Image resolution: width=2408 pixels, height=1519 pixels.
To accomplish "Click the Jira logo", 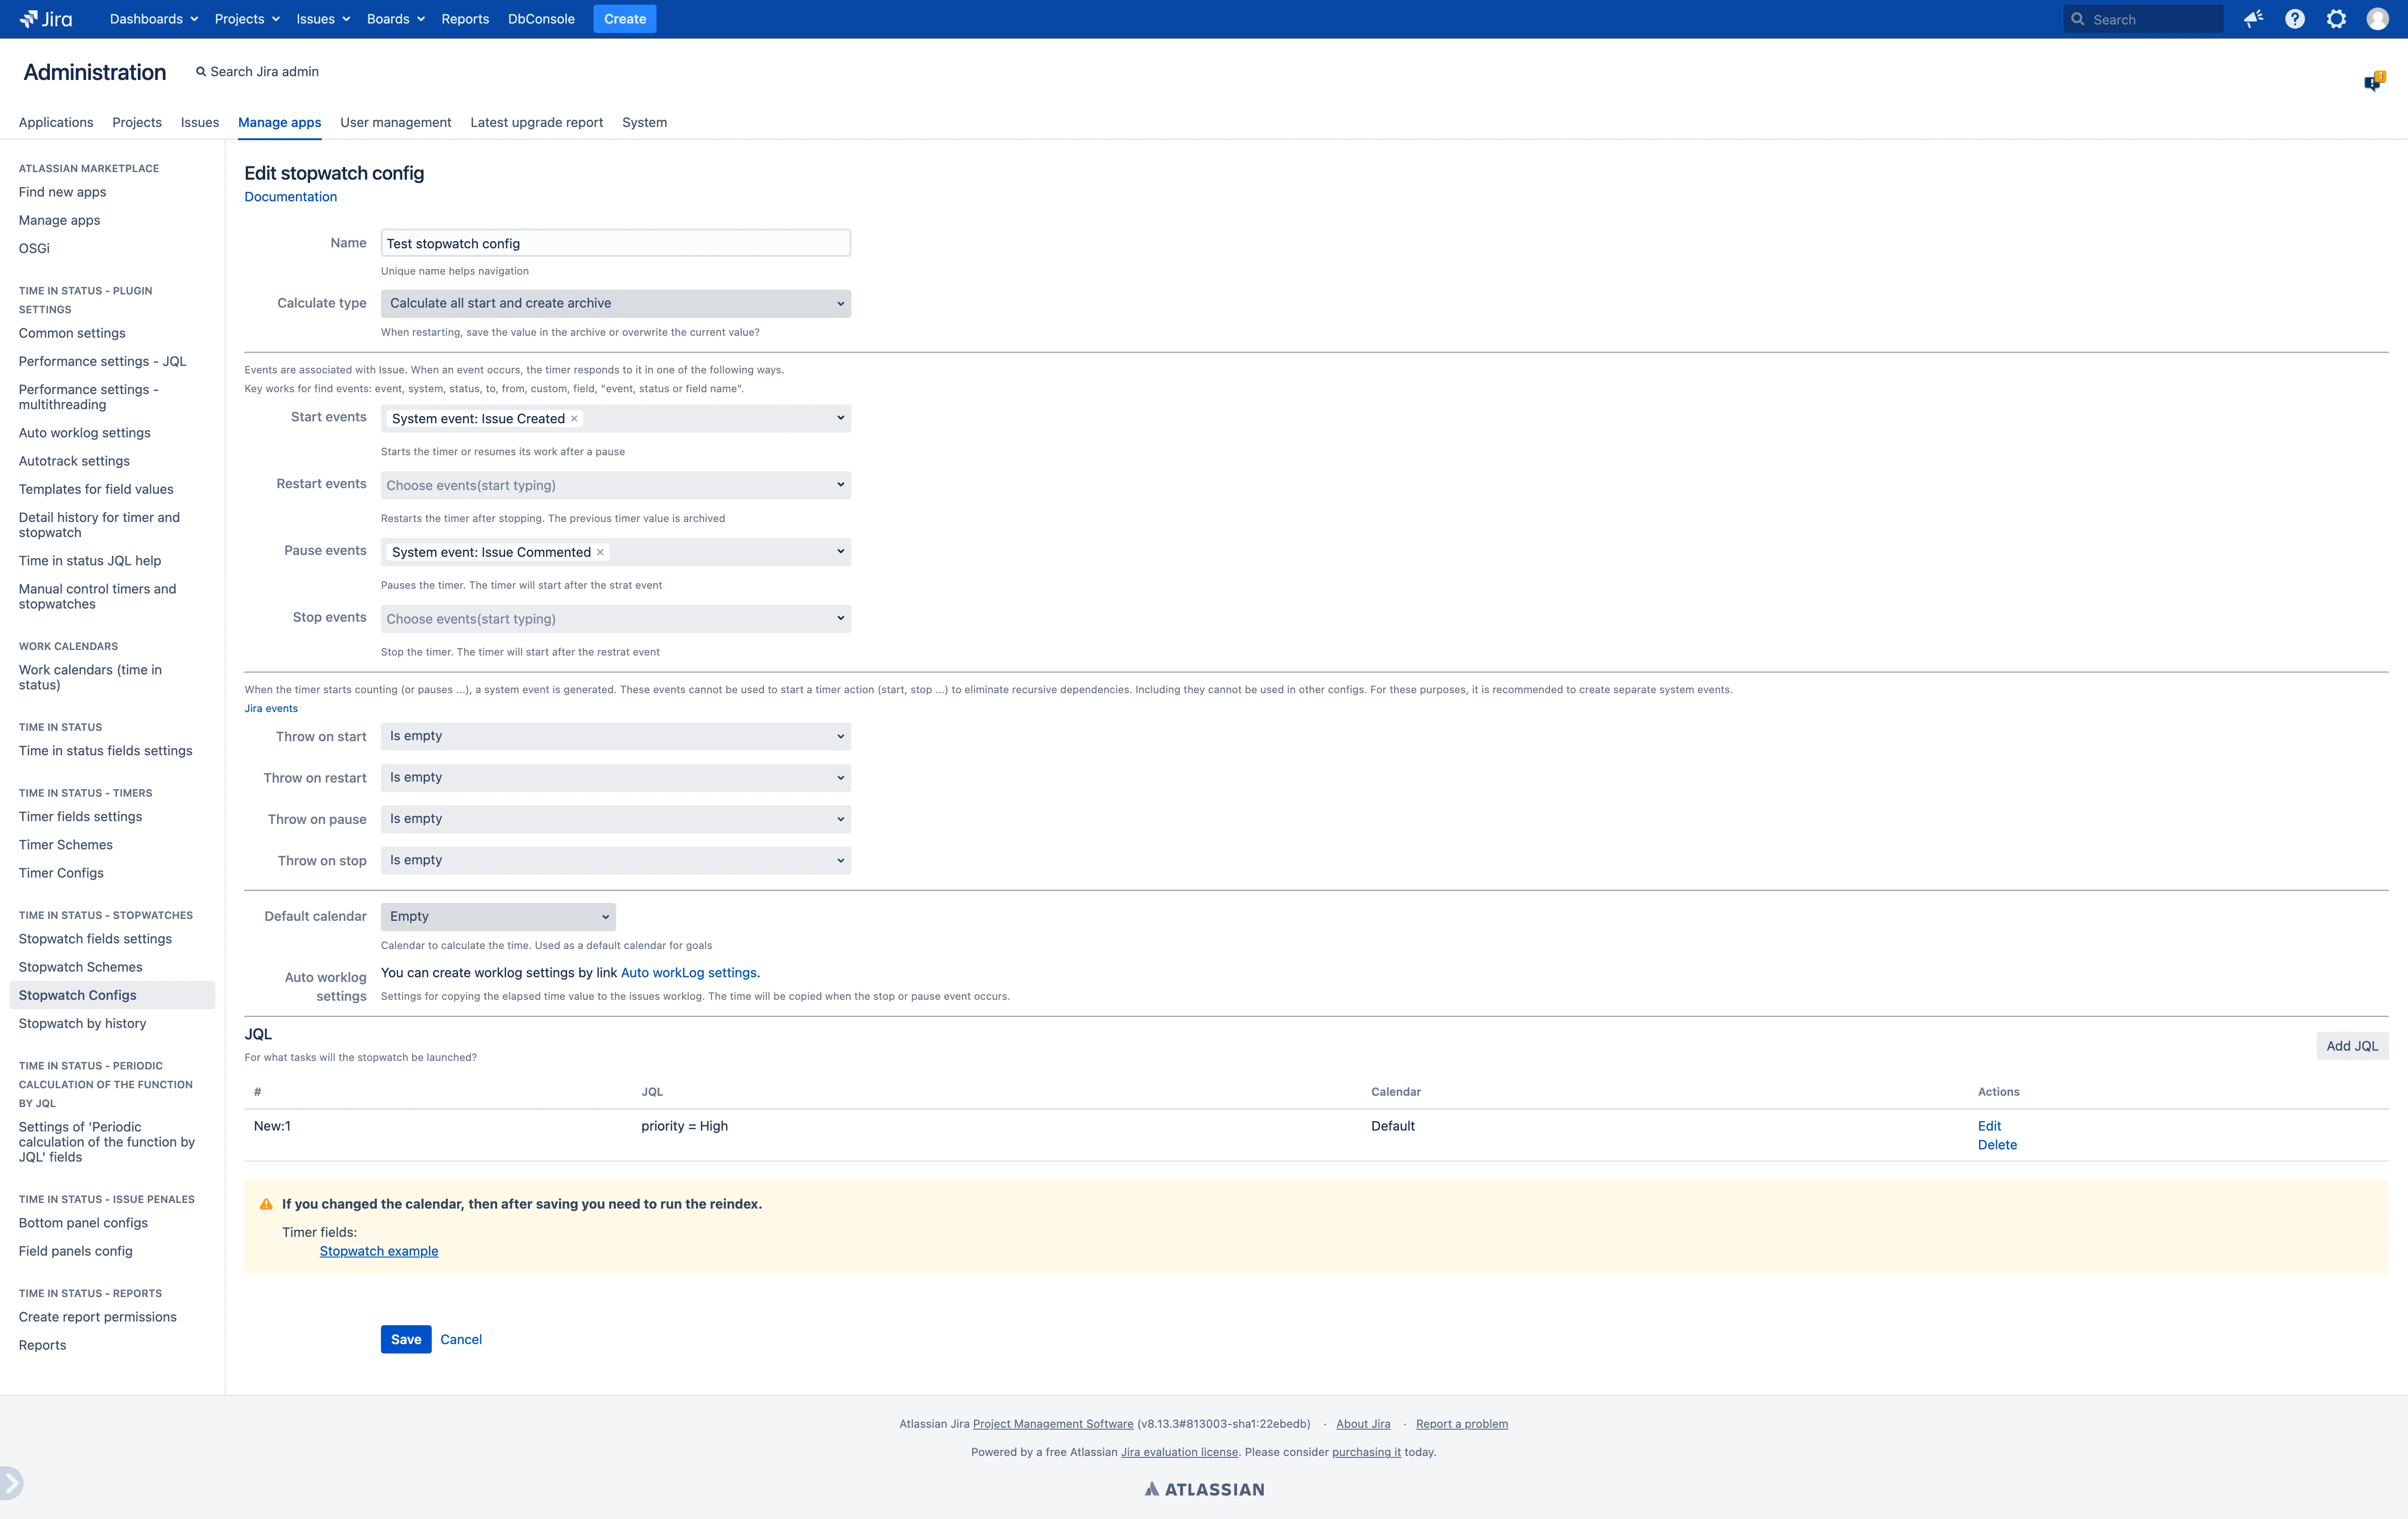I will [x=46, y=19].
